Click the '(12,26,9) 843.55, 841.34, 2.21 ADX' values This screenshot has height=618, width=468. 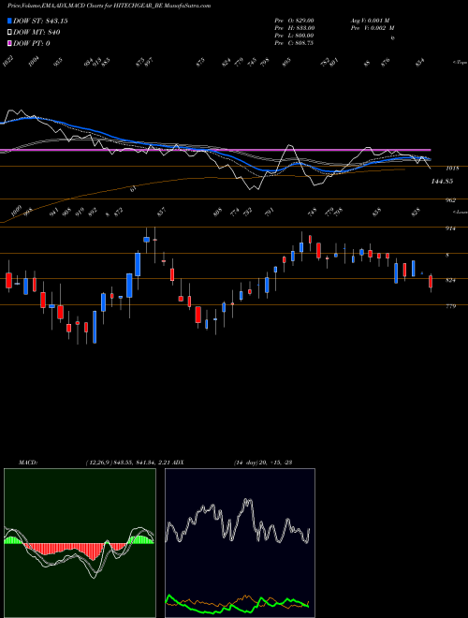(135, 462)
